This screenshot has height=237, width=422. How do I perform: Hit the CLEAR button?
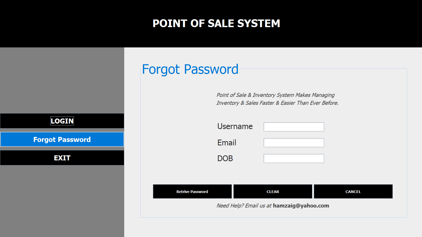(x=273, y=191)
